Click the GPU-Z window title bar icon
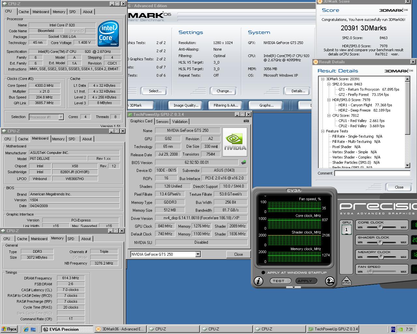 point(130,114)
